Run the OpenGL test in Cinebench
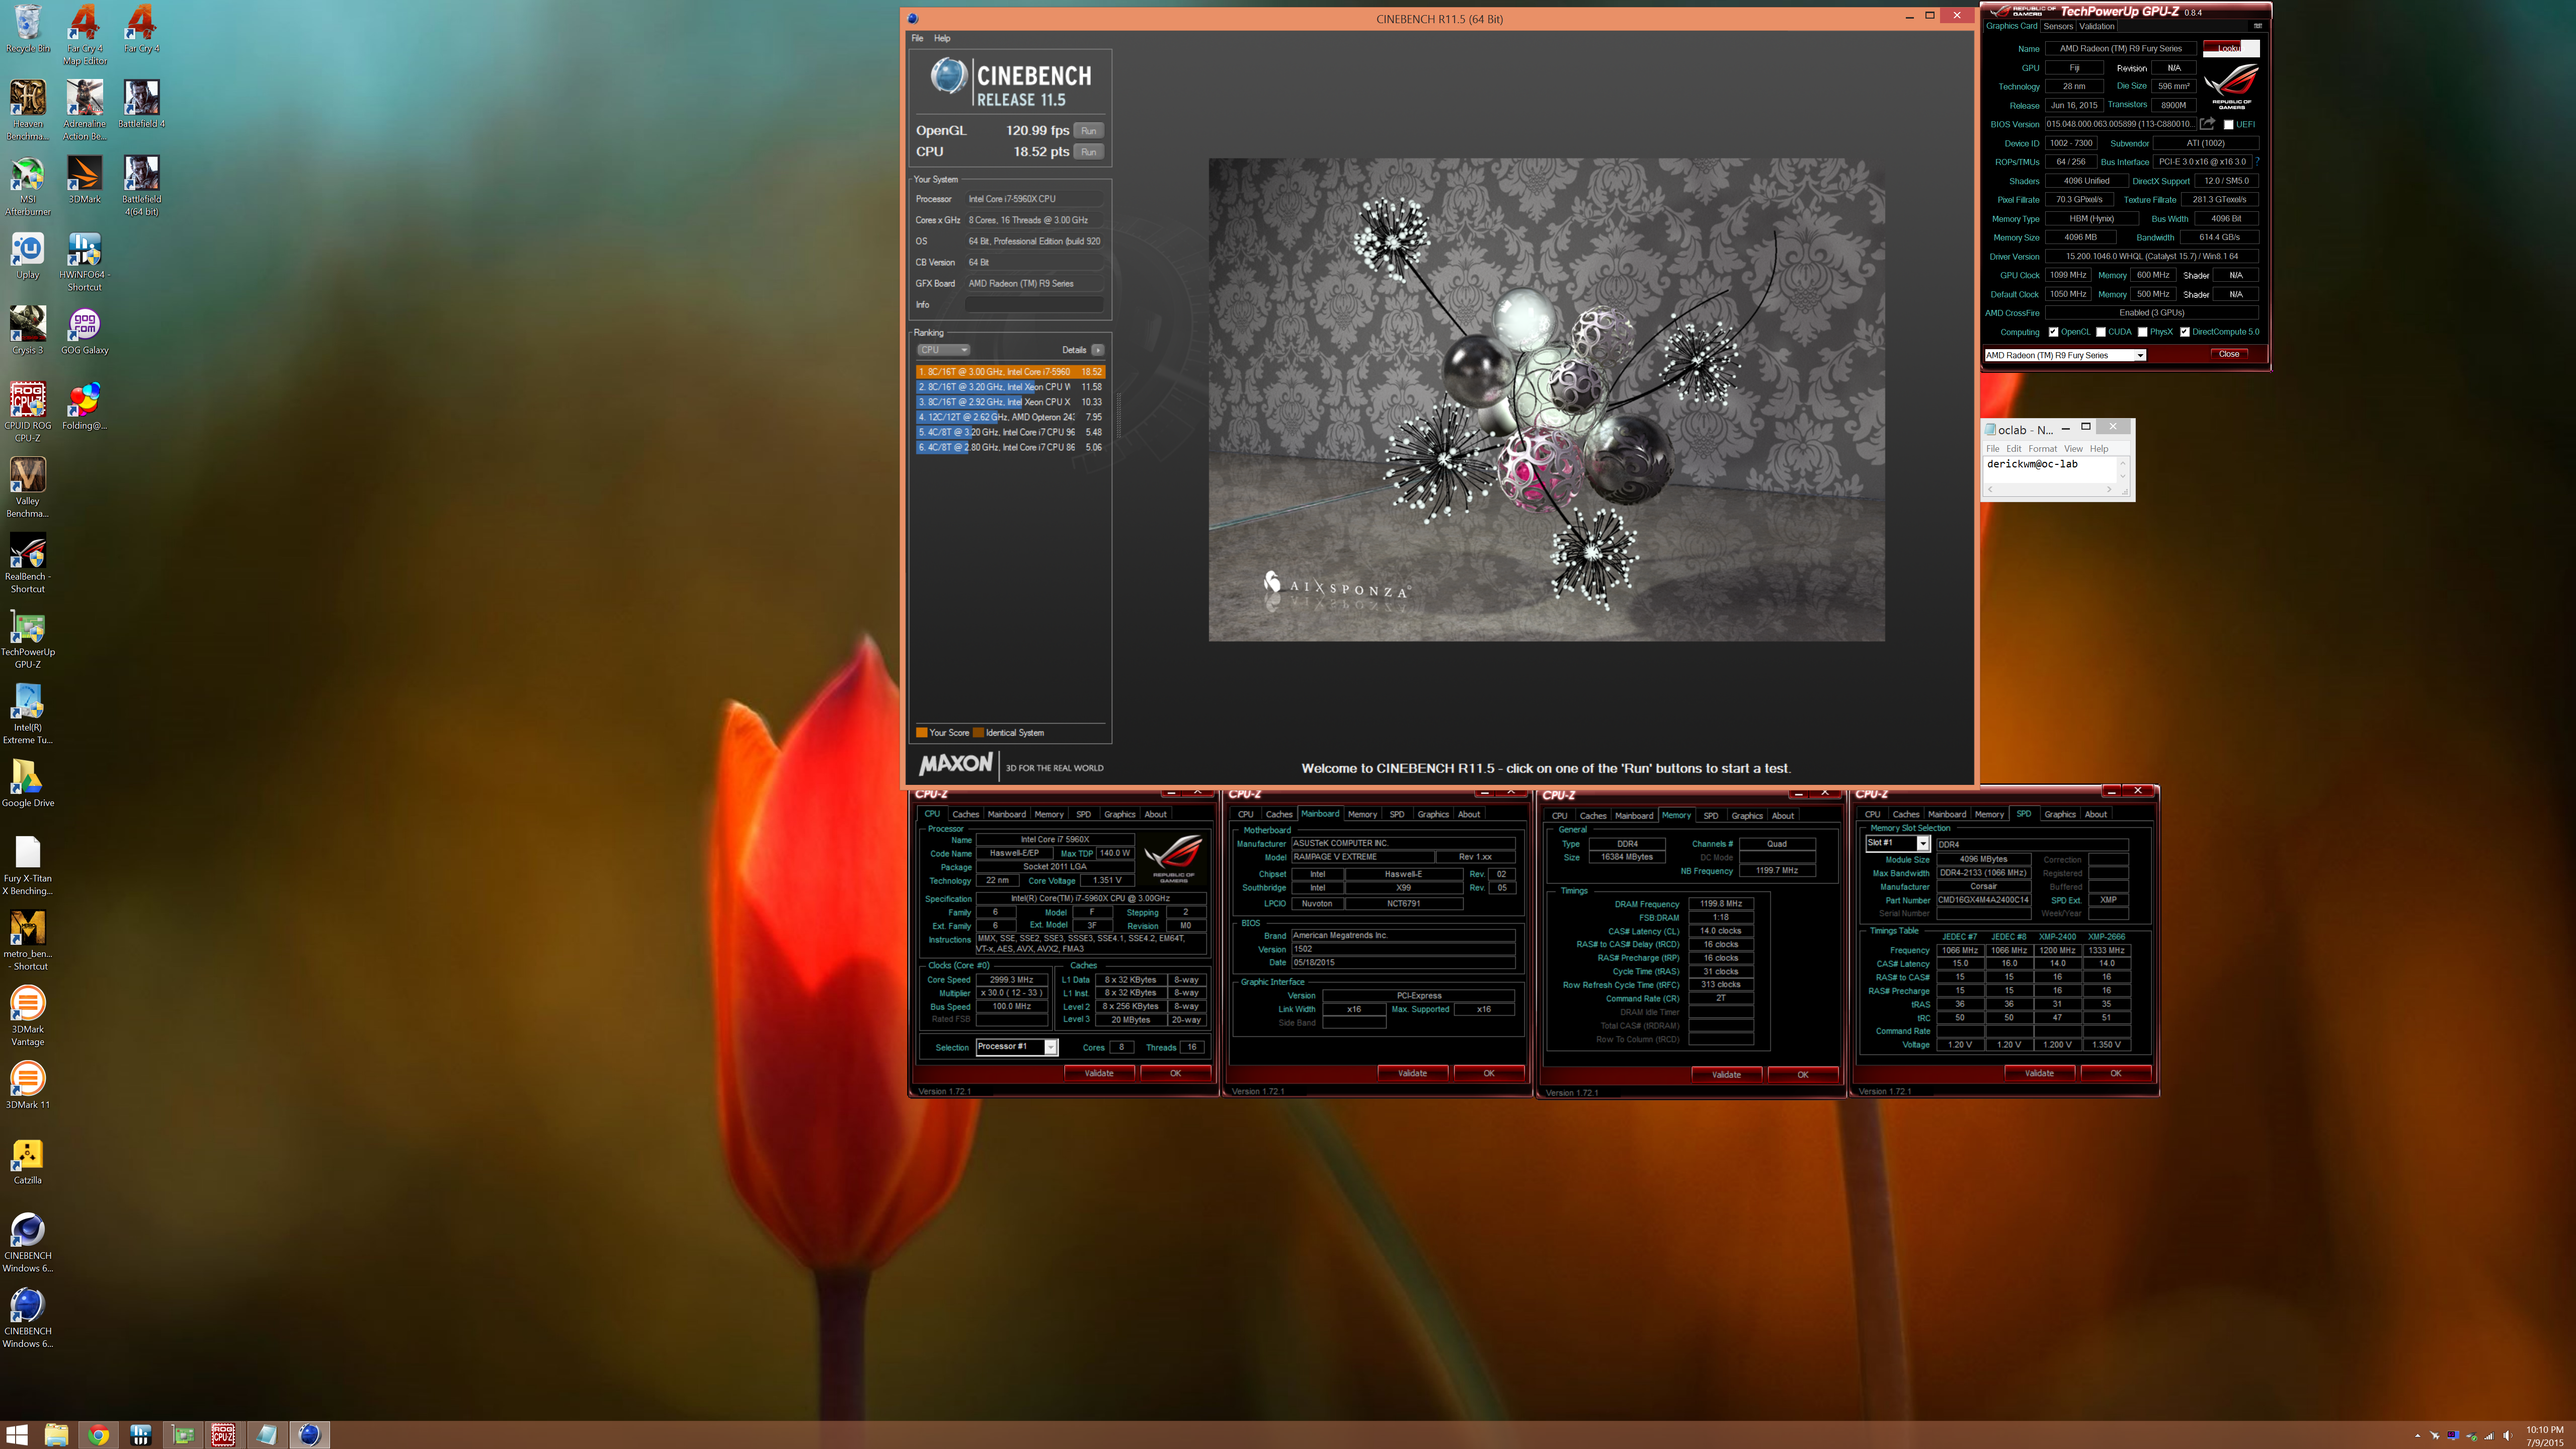The height and width of the screenshot is (1449, 2576). (x=1088, y=130)
